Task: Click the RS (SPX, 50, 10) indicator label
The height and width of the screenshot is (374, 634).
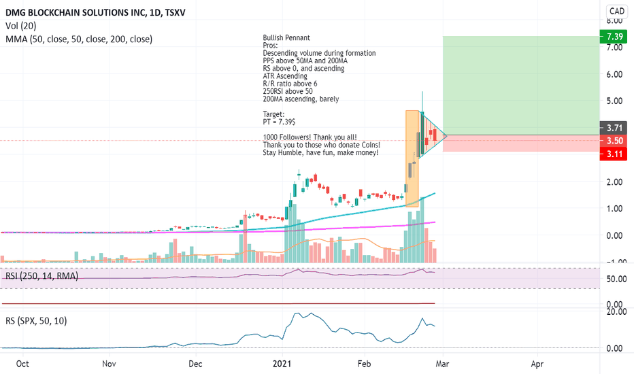Action: click(36, 321)
